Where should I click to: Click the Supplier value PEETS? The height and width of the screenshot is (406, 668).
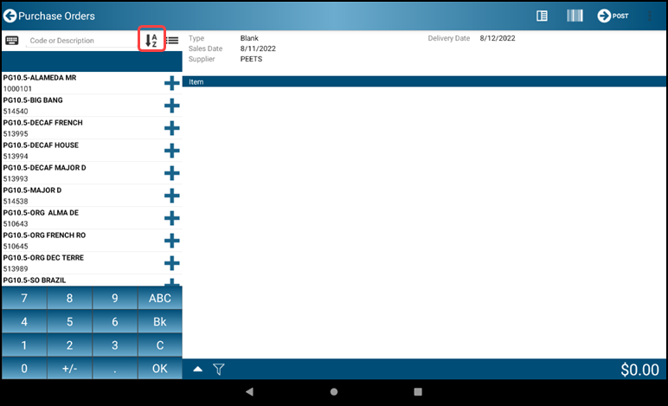pyautogui.click(x=251, y=59)
